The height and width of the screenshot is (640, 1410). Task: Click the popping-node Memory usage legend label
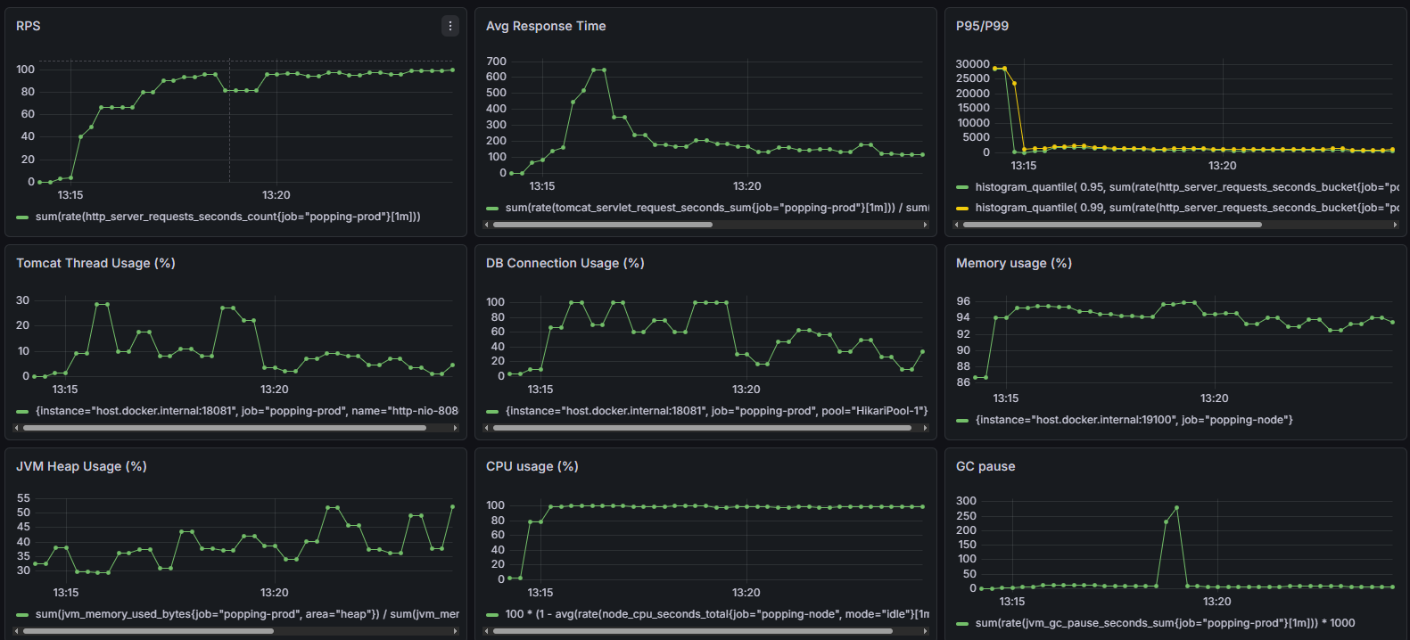click(1134, 420)
